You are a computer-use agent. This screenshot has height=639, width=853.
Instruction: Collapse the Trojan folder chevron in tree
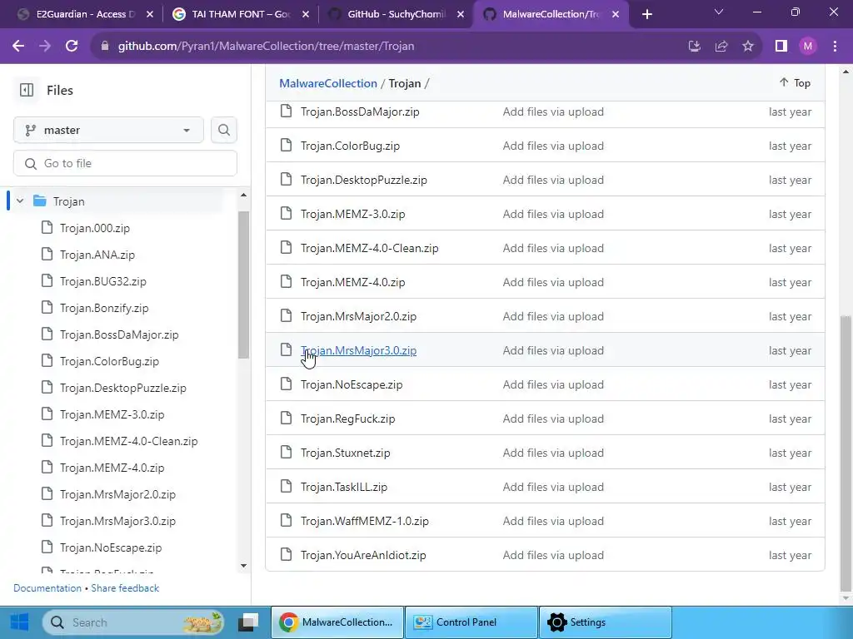pyautogui.click(x=20, y=201)
